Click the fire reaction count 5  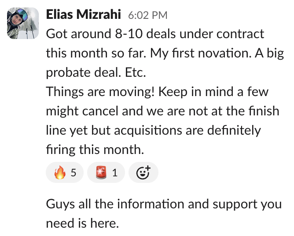pyautogui.click(x=73, y=172)
